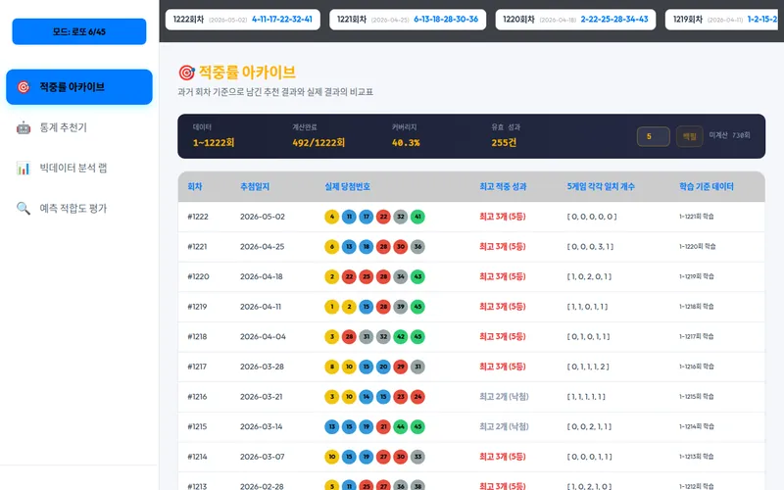This screenshot has height=490, width=784.
Task: Click the match counts [ 0, 0, 0, 3, 1 ]
Action: tap(590, 247)
